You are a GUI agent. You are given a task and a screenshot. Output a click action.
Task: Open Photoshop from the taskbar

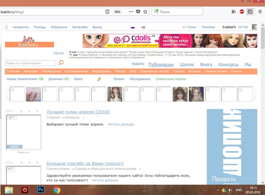point(40,190)
